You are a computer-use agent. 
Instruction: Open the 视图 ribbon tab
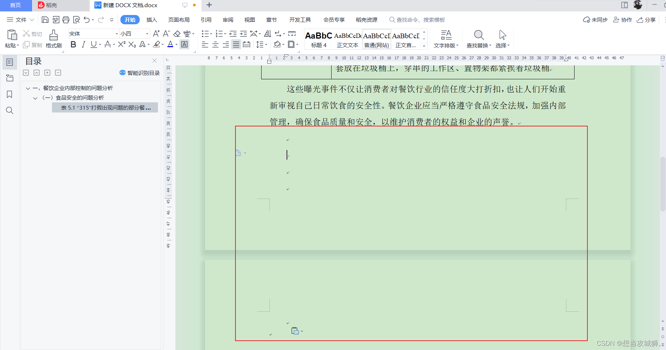point(249,20)
